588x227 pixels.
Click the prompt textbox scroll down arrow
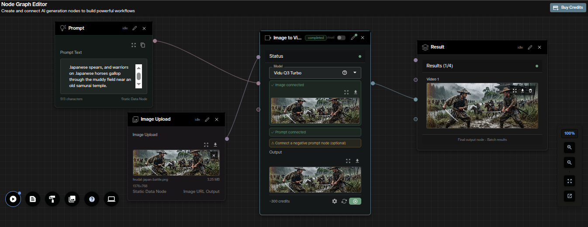(138, 84)
